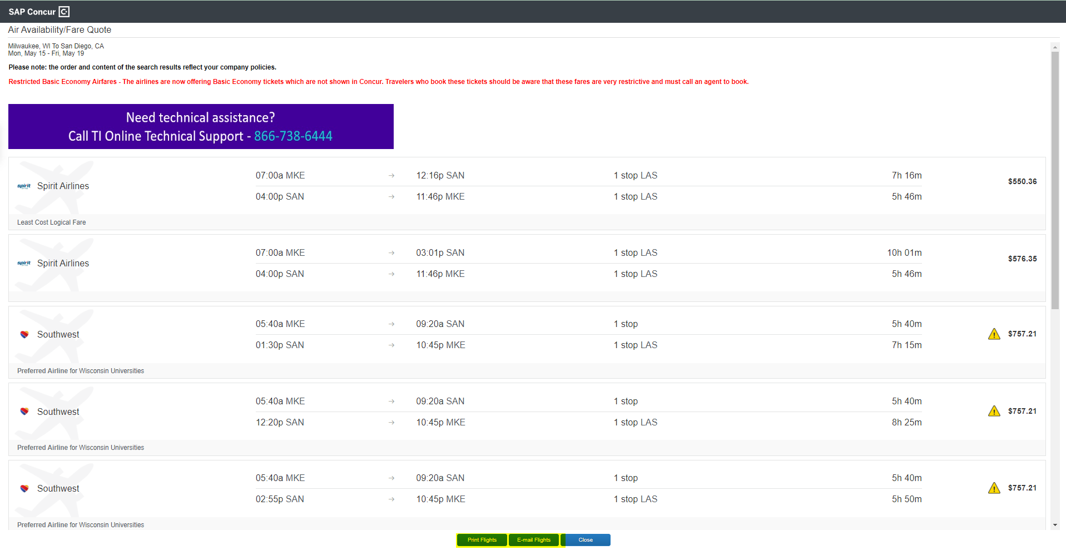Image resolution: width=1066 pixels, height=550 pixels.
Task: Click arrow icon after 01:30p SAN
Action: pyautogui.click(x=391, y=345)
